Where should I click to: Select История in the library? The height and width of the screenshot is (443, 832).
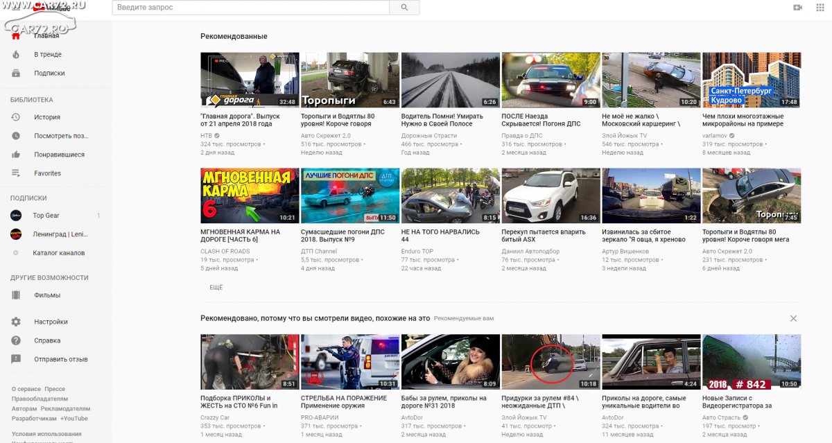47,117
